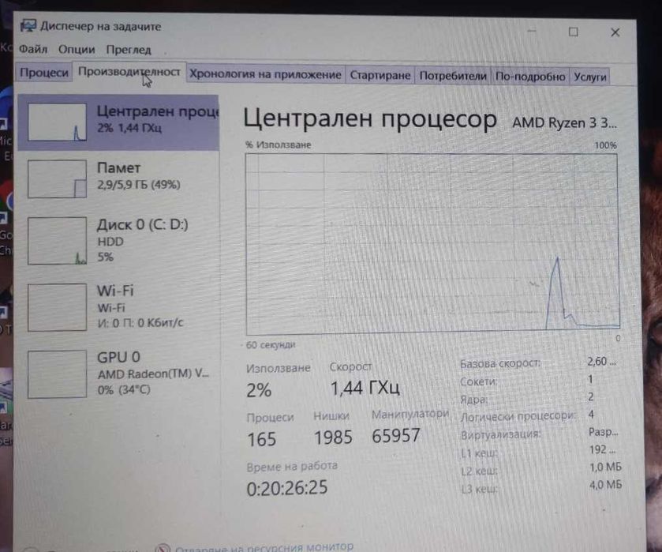Click the 65957 handles count

click(396, 436)
